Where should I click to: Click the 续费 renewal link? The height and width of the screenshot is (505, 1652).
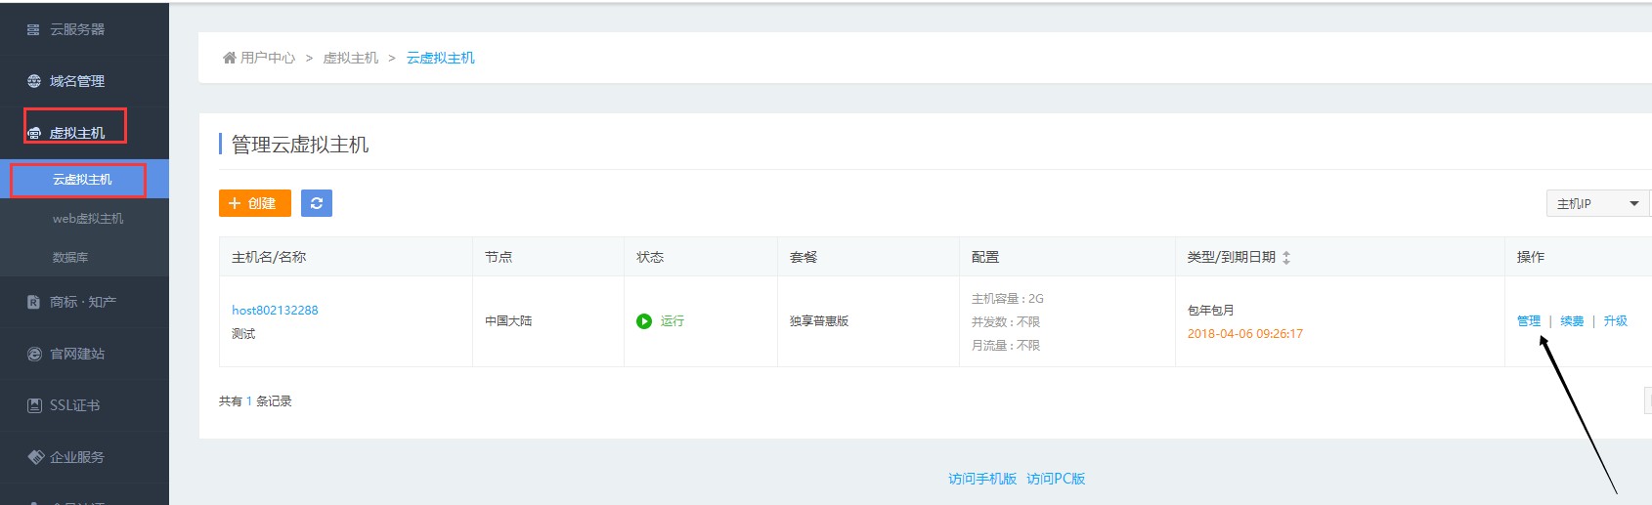pos(1572,321)
